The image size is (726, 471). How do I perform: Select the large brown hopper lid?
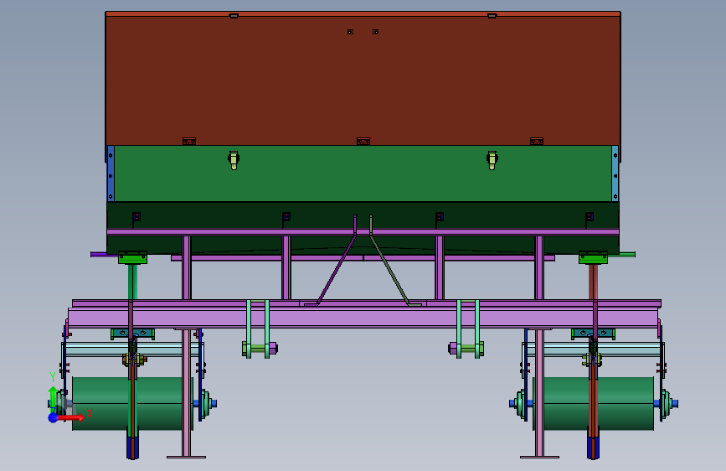pyautogui.click(x=363, y=79)
